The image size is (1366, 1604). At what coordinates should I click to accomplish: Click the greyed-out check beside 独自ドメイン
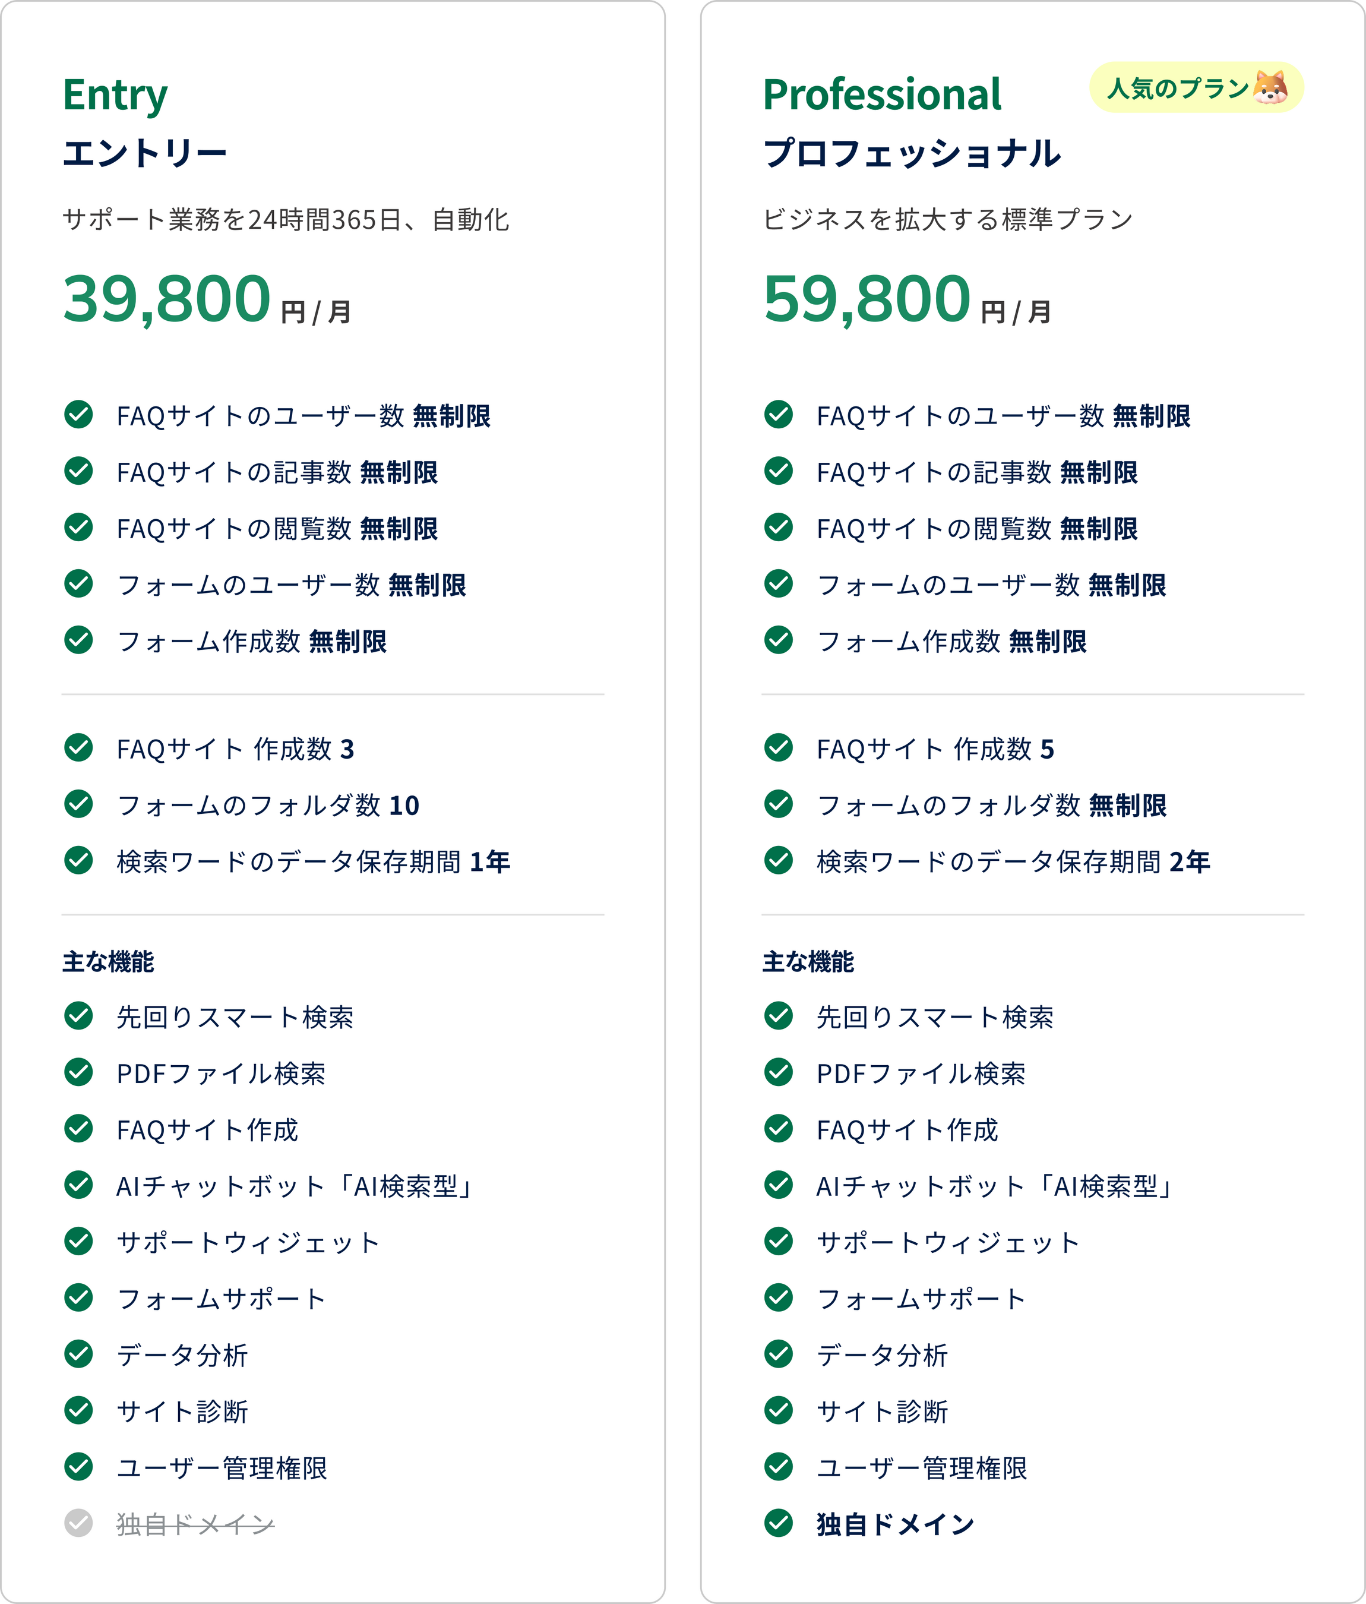tap(78, 1523)
